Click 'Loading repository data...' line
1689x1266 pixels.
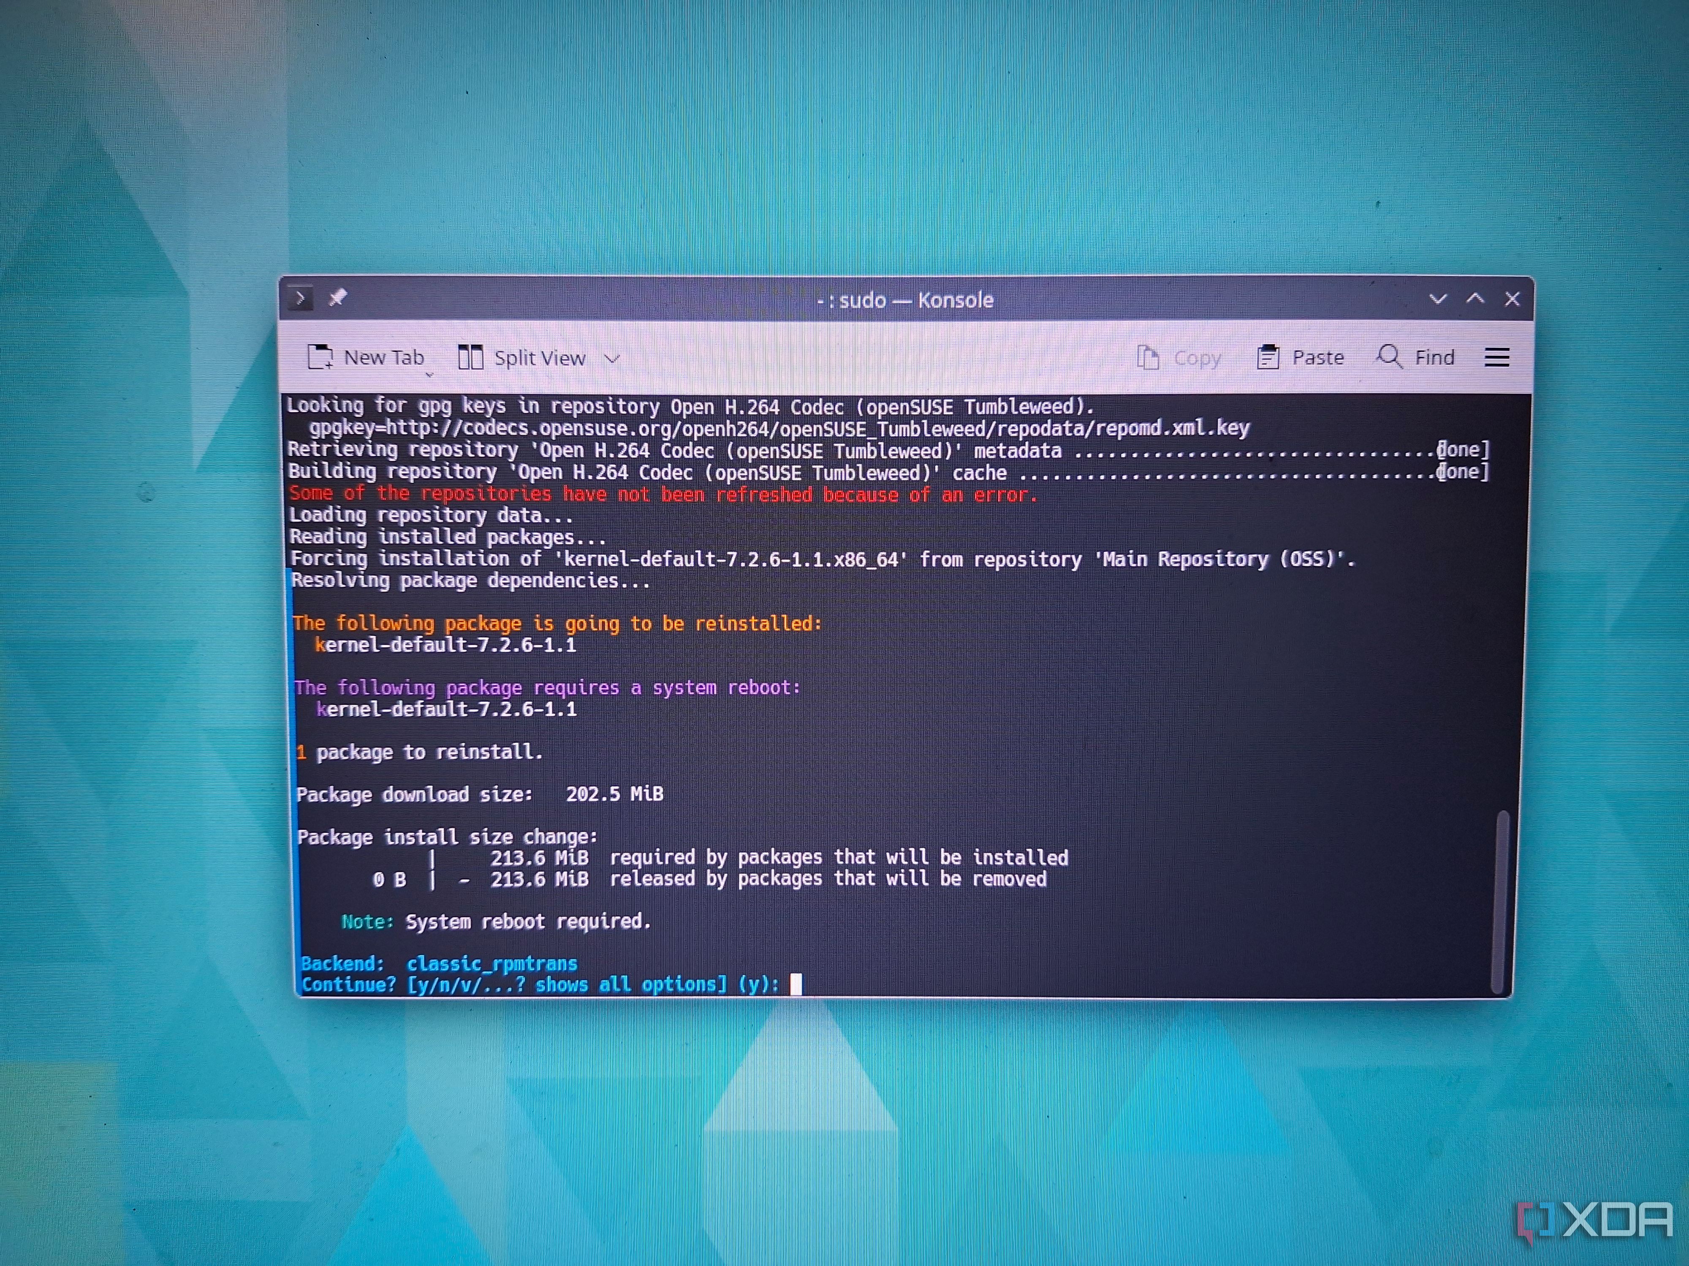[431, 515]
